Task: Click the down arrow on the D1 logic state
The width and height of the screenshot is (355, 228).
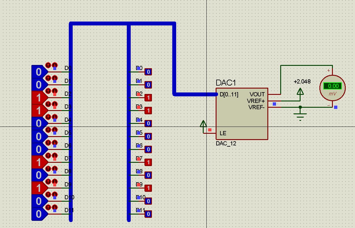Action: point(54,78)
